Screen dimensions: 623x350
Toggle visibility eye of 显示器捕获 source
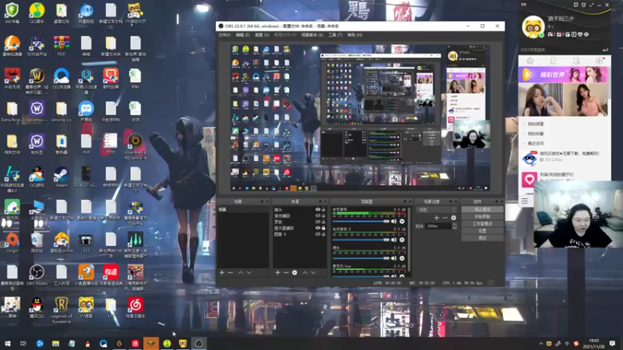318,228
